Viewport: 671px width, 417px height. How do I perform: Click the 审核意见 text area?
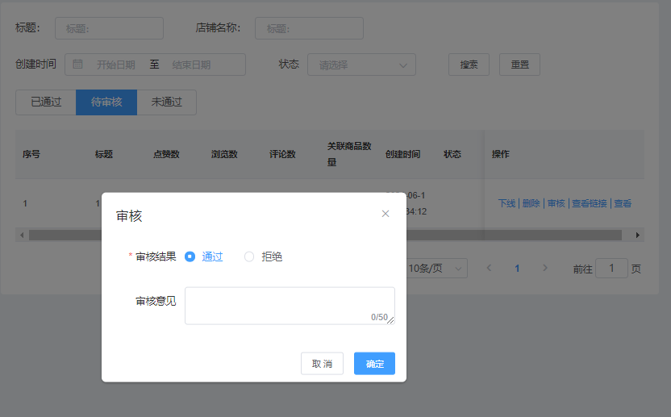click(x=289, y=305)
